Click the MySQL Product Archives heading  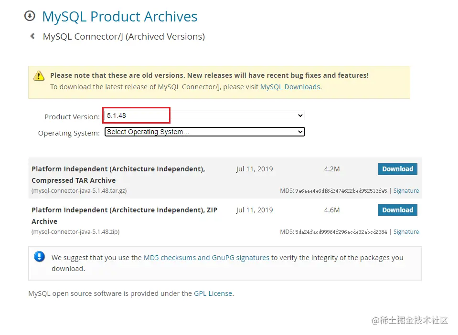click(x=119, y=17)
